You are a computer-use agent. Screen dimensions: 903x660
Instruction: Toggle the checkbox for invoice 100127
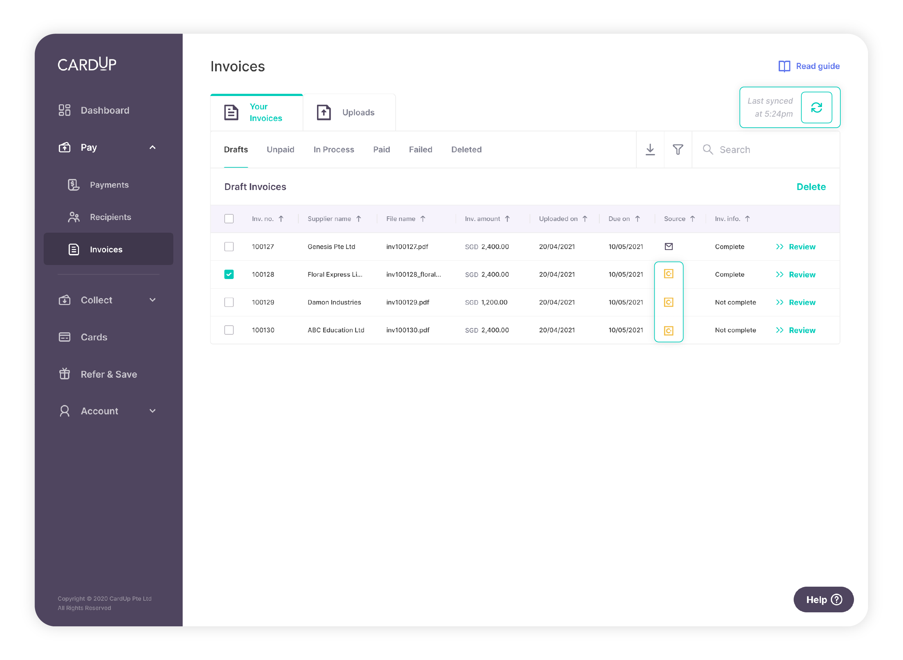(x=229, y=247)
